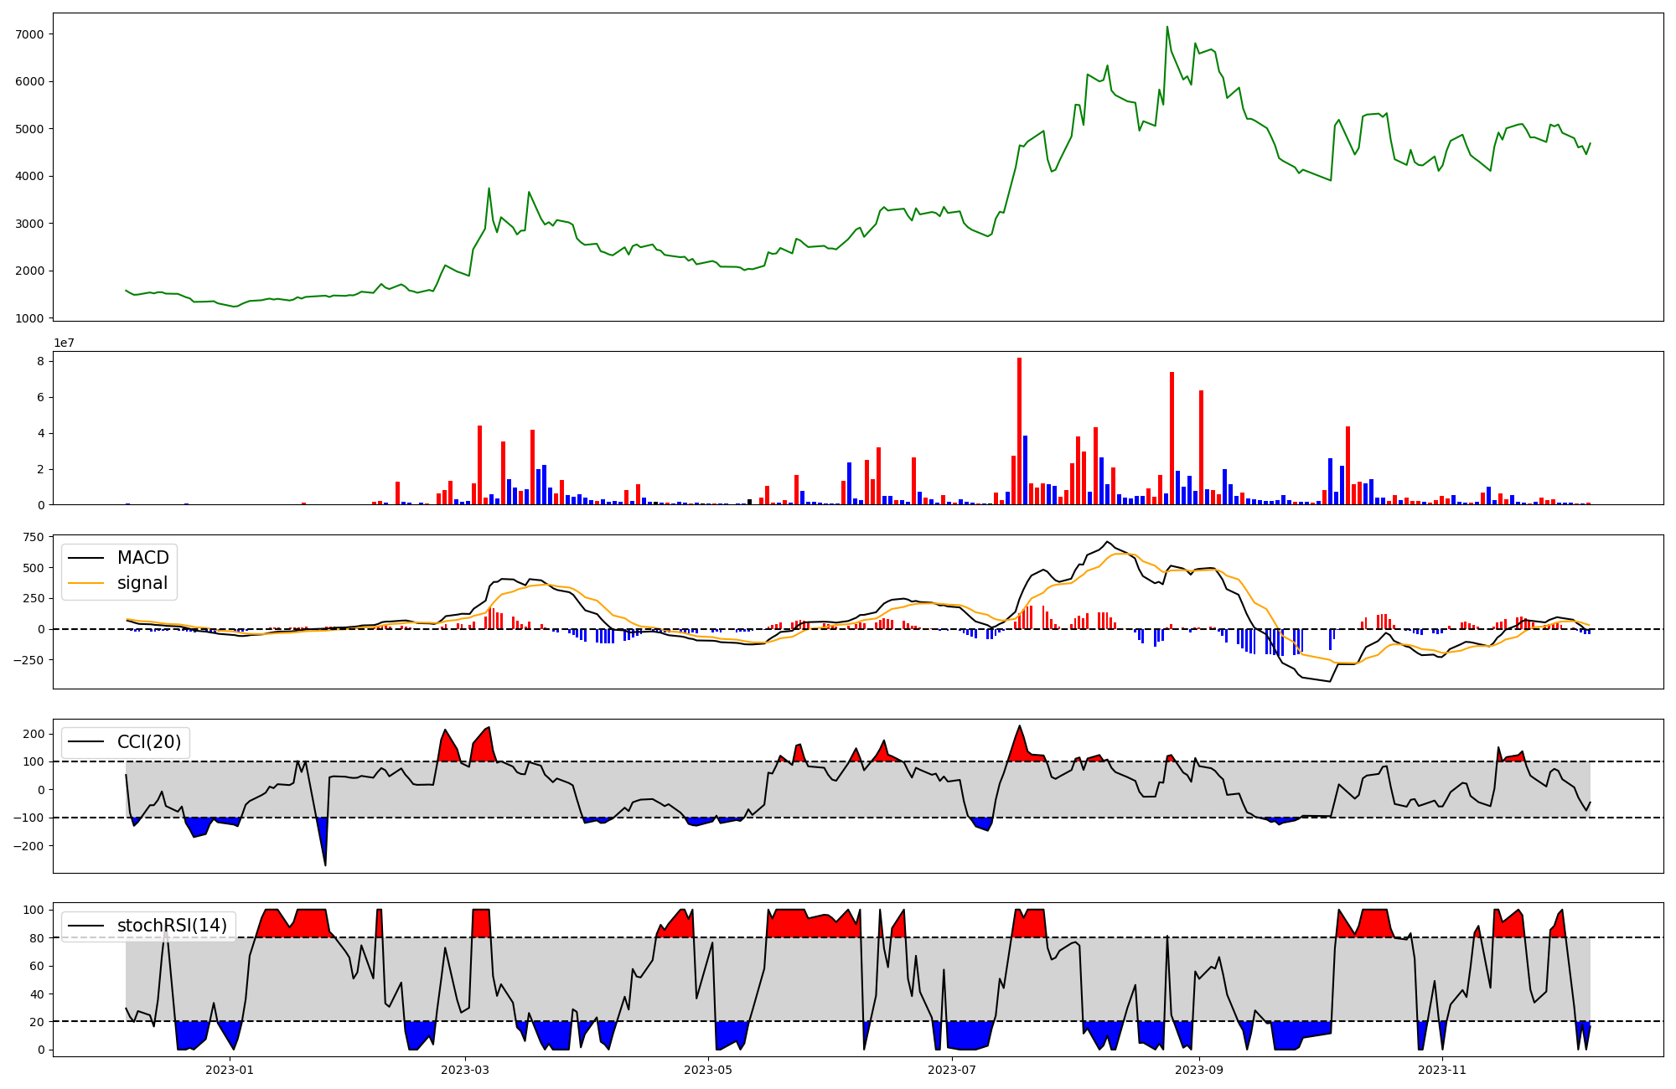Click the price line's highest peak above 7000

point(1166,27)
